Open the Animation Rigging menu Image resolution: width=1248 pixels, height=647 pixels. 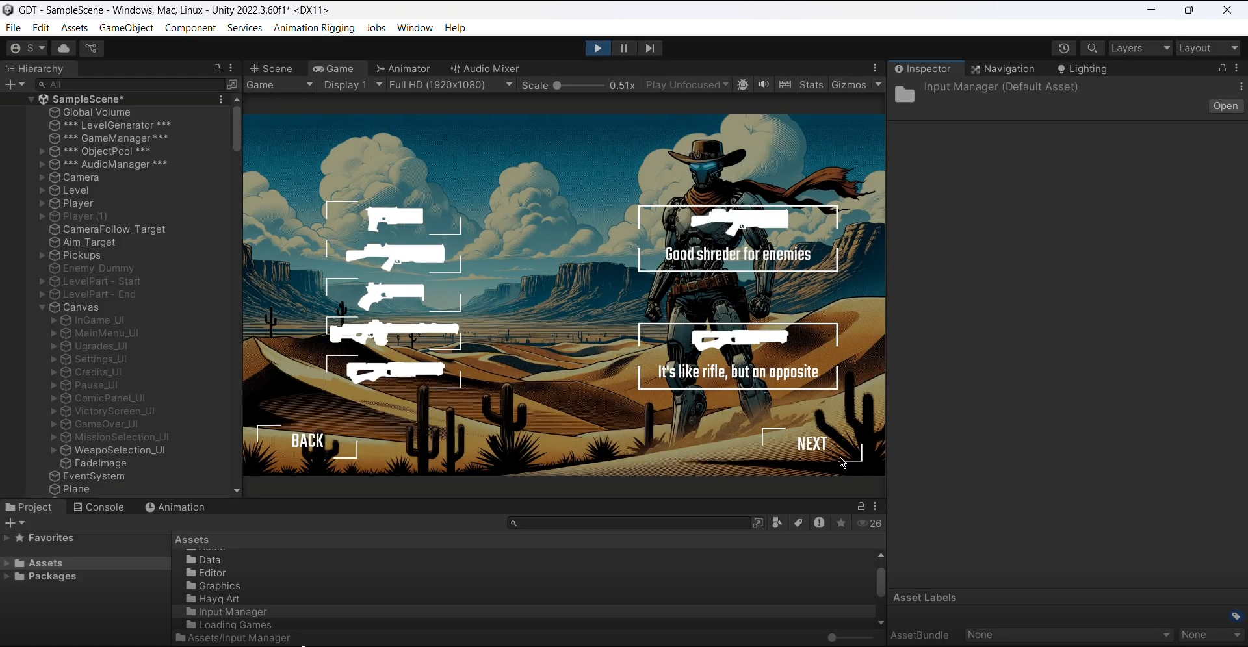pos(314,28)
